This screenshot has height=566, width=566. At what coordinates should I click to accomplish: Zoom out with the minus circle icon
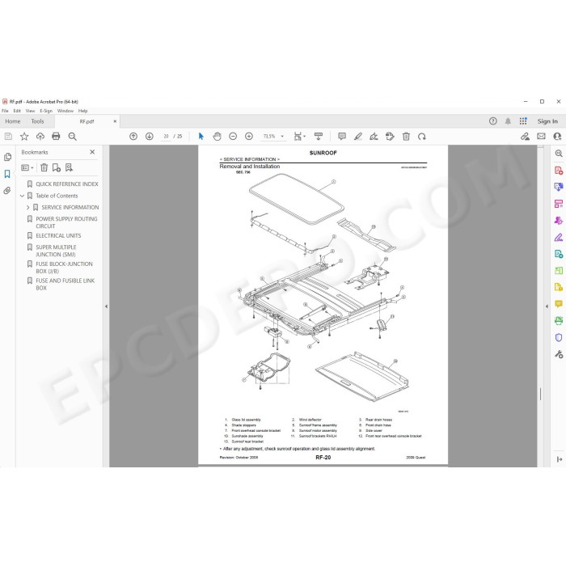pyautogui.click(x=233, y=137)
